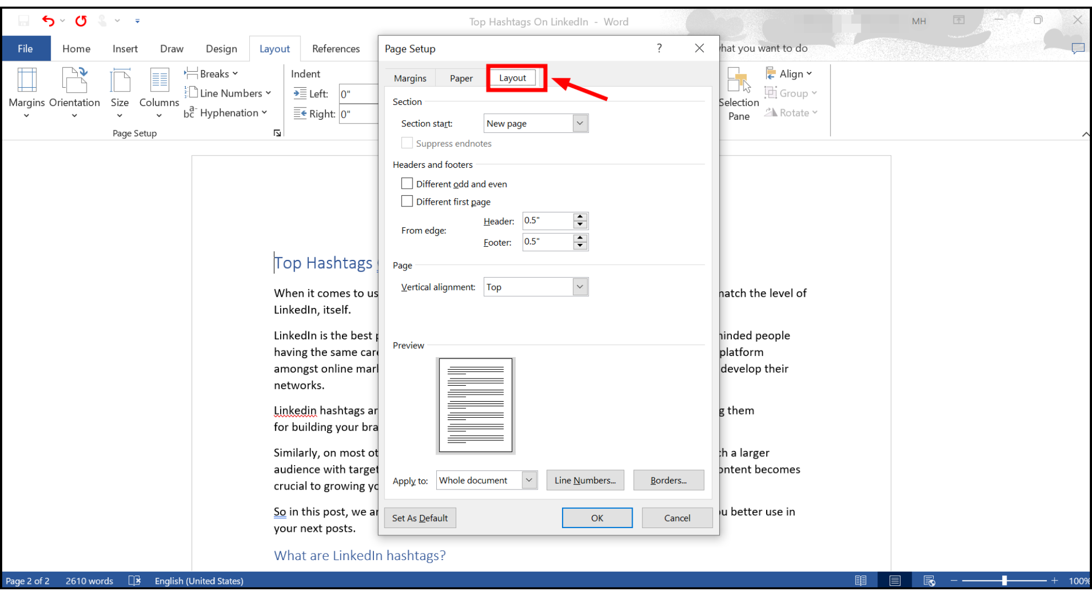
Task: Click Set As Default
Action: pos(420,518)
